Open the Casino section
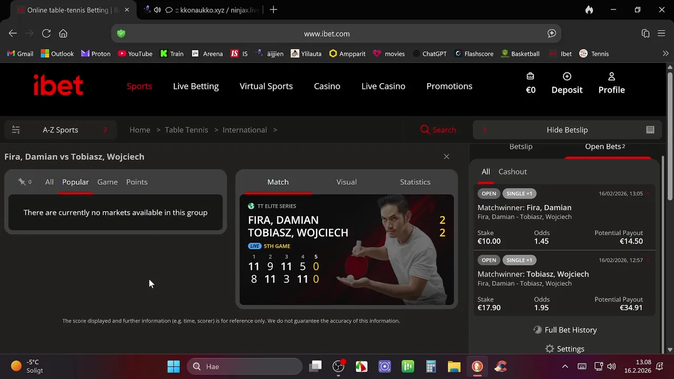Image resolution: width=674 pixels, height=379 pixels. click(x=327, y=86)
